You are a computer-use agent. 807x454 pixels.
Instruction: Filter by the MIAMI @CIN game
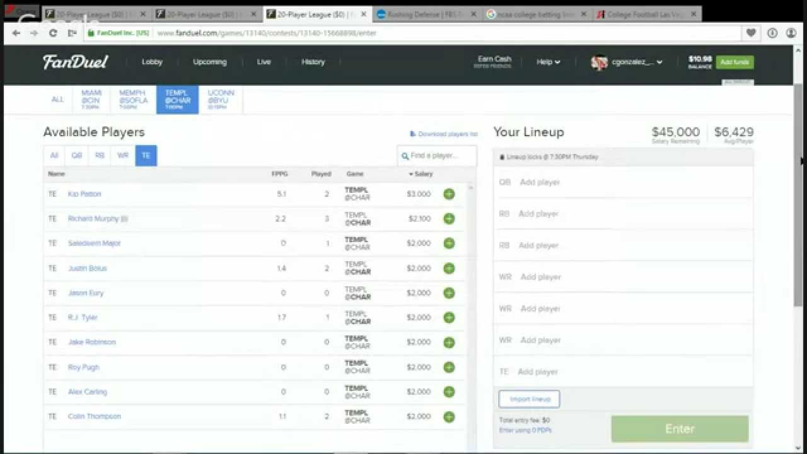click(91, 100)
